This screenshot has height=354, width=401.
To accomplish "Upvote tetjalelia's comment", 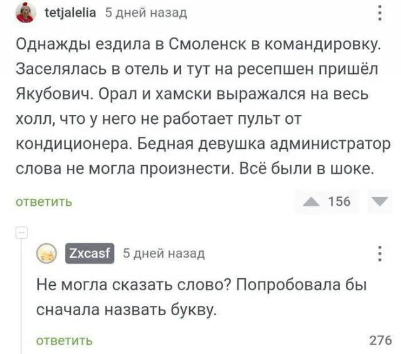I will tap(310, 201).
